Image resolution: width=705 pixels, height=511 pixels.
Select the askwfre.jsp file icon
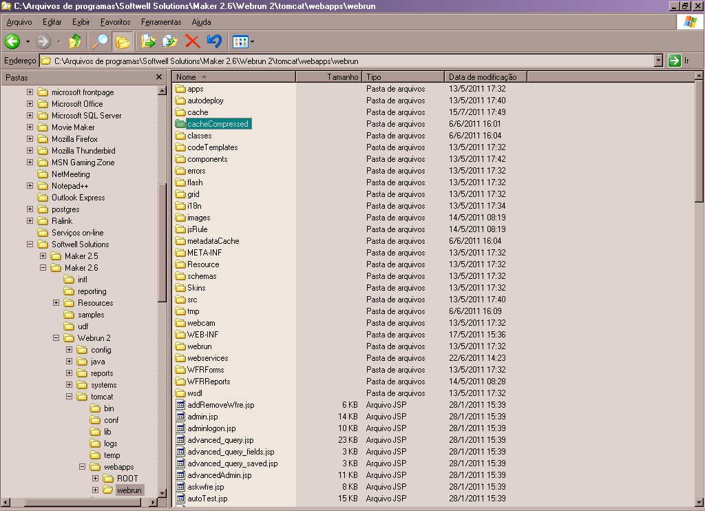[180, 486]
